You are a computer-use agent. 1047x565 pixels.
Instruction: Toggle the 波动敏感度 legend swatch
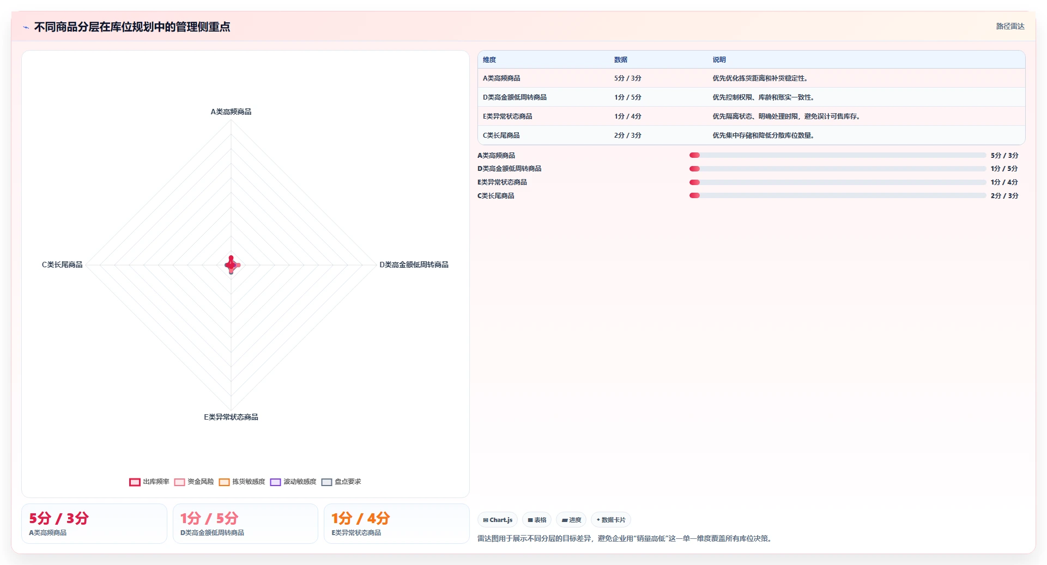[x=275, y=482]
